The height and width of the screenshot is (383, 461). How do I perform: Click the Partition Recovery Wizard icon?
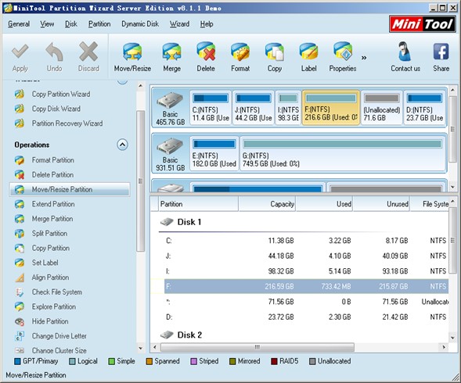(x=20, y=123)
